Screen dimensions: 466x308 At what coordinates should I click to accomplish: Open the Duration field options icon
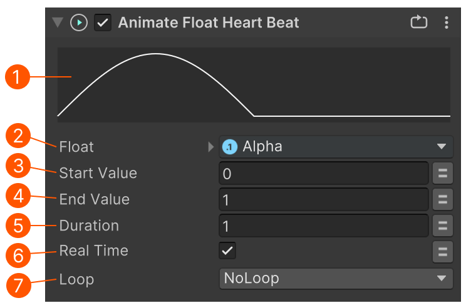point(443,226)
